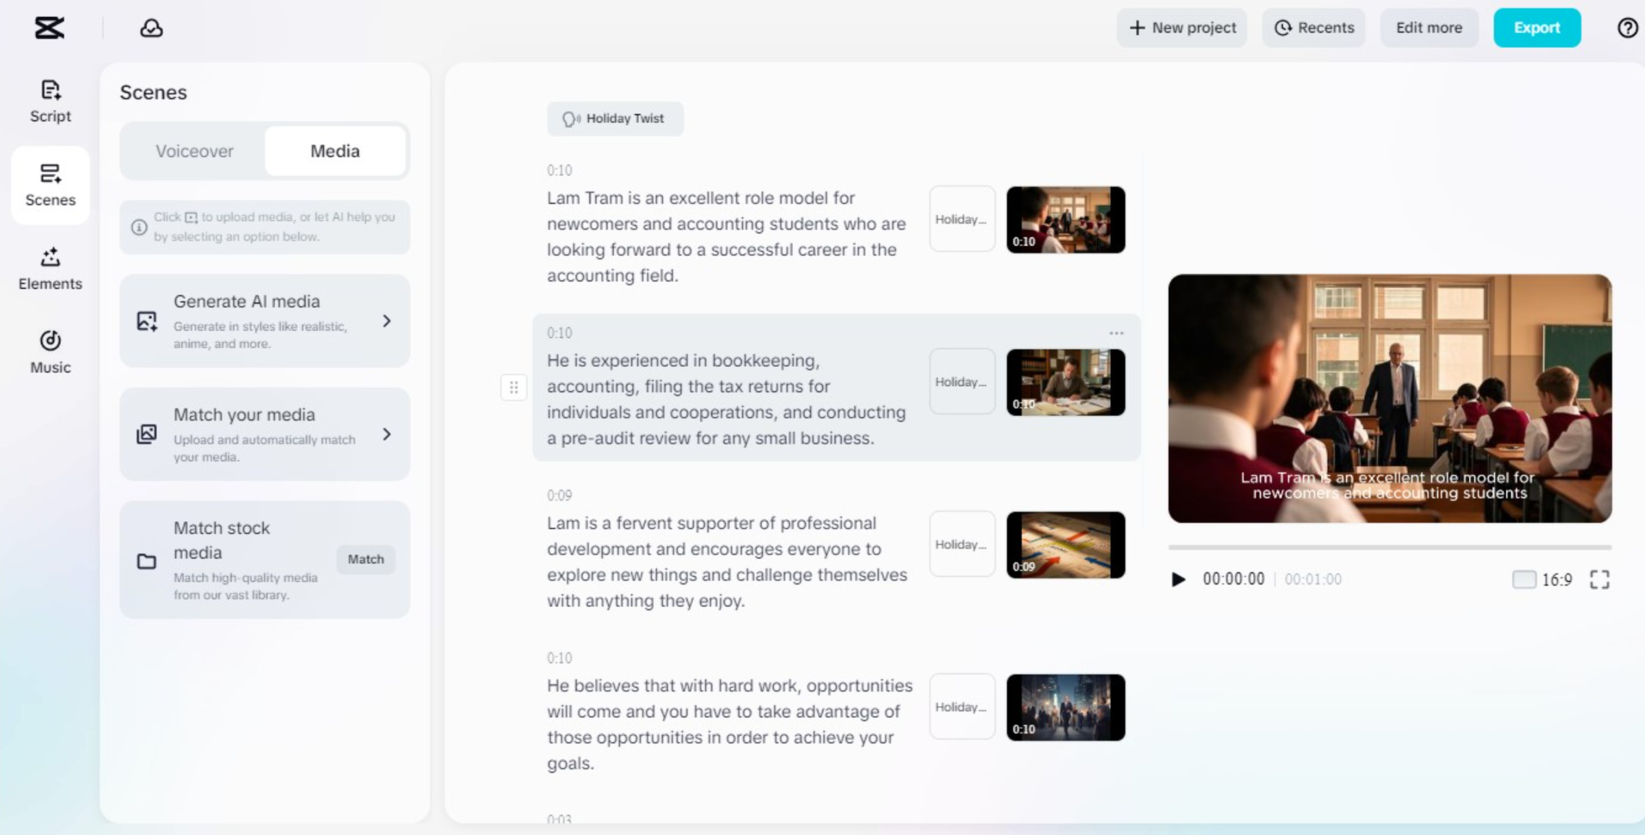Screen dimensions: 1645x835
Task: Switch to the Voiceover tab
Action: [194, 151]
